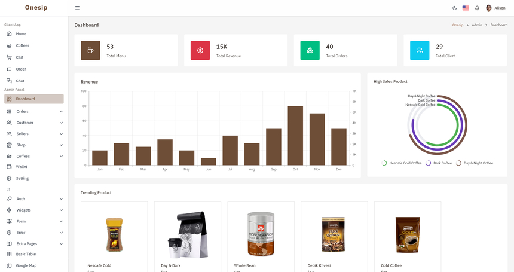The width and height of the screenshot is (514, 272).
Task: Click the Client App Coffees basket icon
Action: (9, 45)
